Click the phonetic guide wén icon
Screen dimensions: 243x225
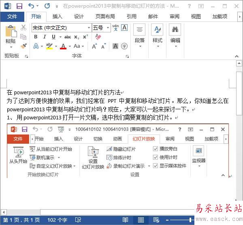115,28
